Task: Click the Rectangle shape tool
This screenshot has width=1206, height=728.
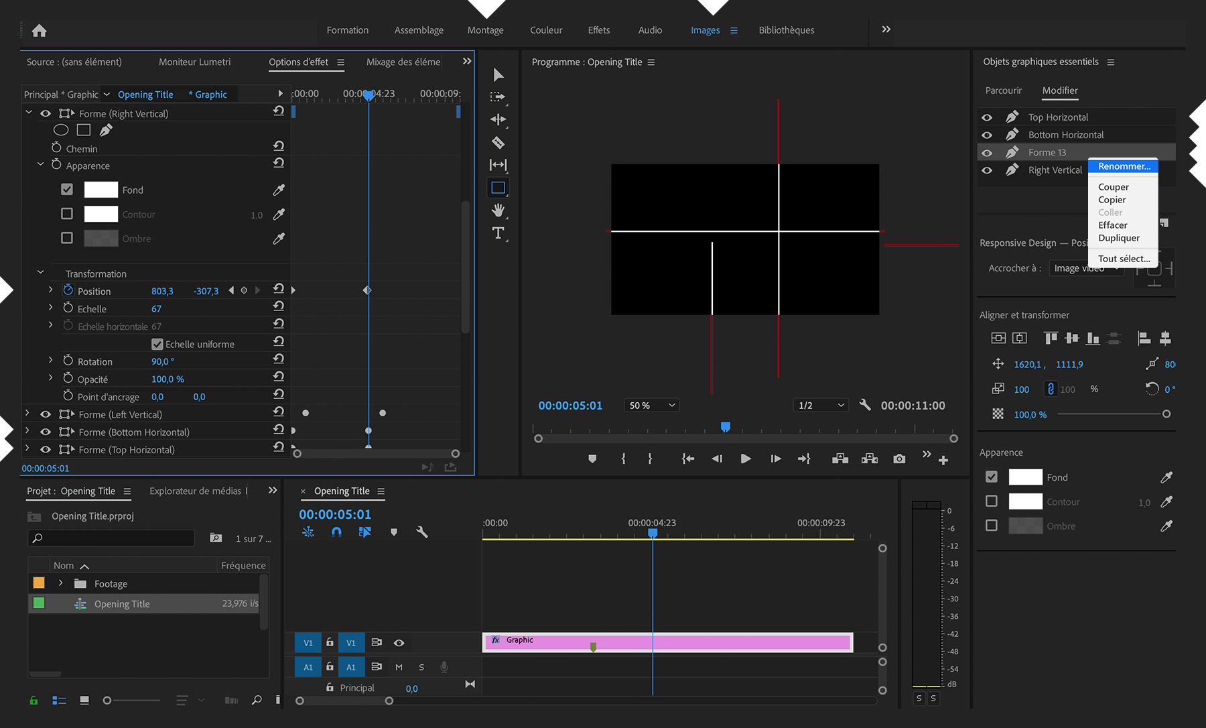Action: coord(498,188)
